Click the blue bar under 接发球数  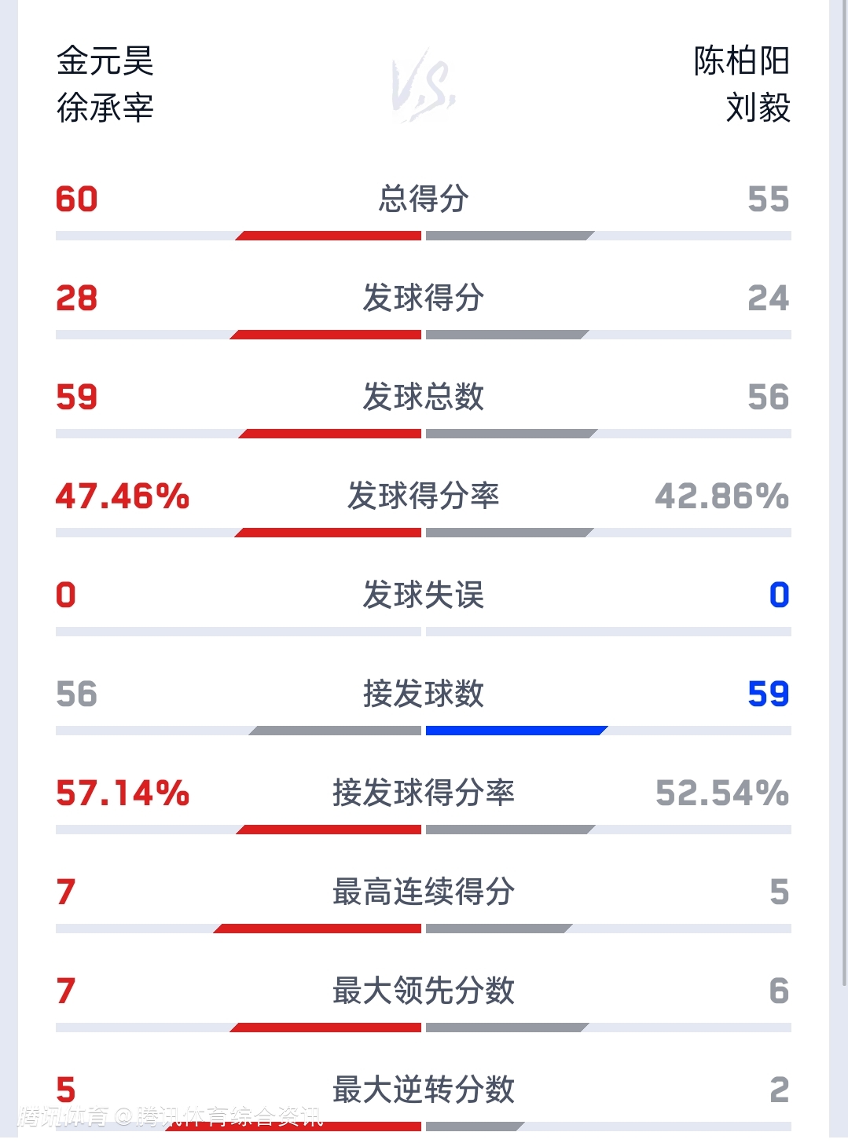point(516,731)
